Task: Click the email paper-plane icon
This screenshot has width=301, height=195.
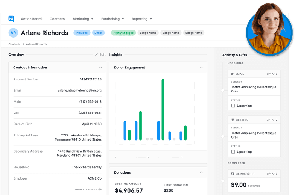Action: 233,74
